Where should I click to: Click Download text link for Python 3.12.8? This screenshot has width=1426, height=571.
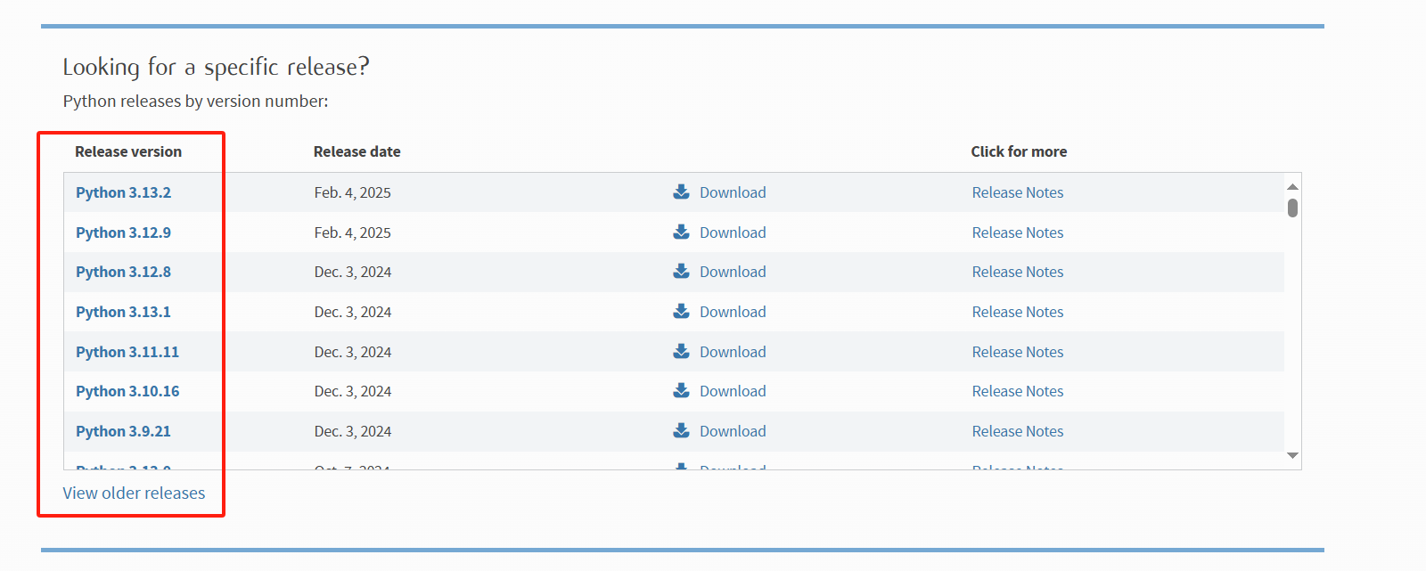(733, 272)
